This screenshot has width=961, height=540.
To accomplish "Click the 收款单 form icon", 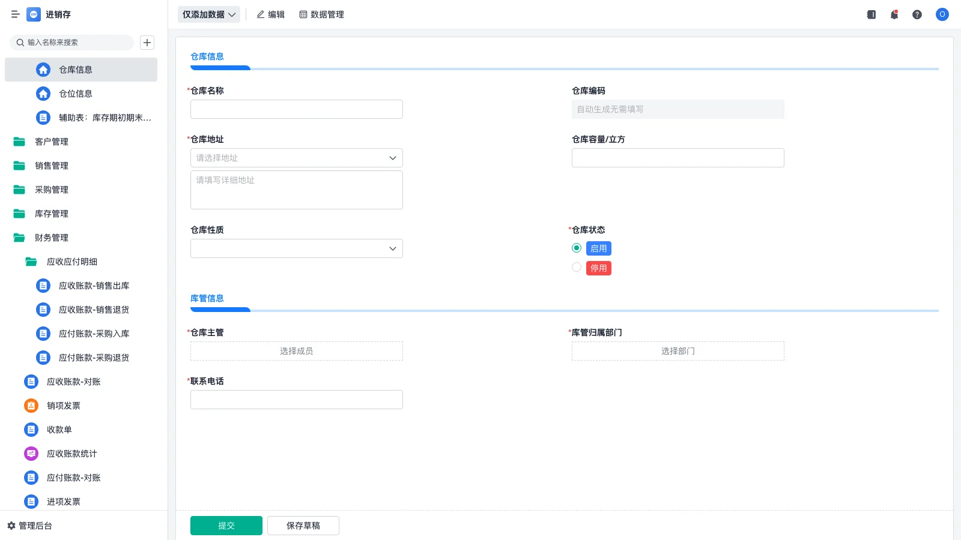I will click(31, 430).
